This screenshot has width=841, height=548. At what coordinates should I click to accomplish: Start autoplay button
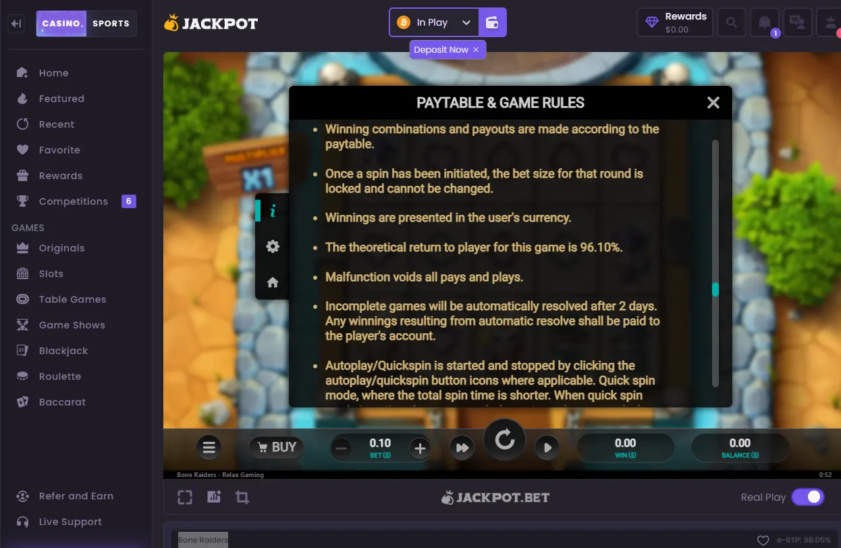(x=547, y=447)
